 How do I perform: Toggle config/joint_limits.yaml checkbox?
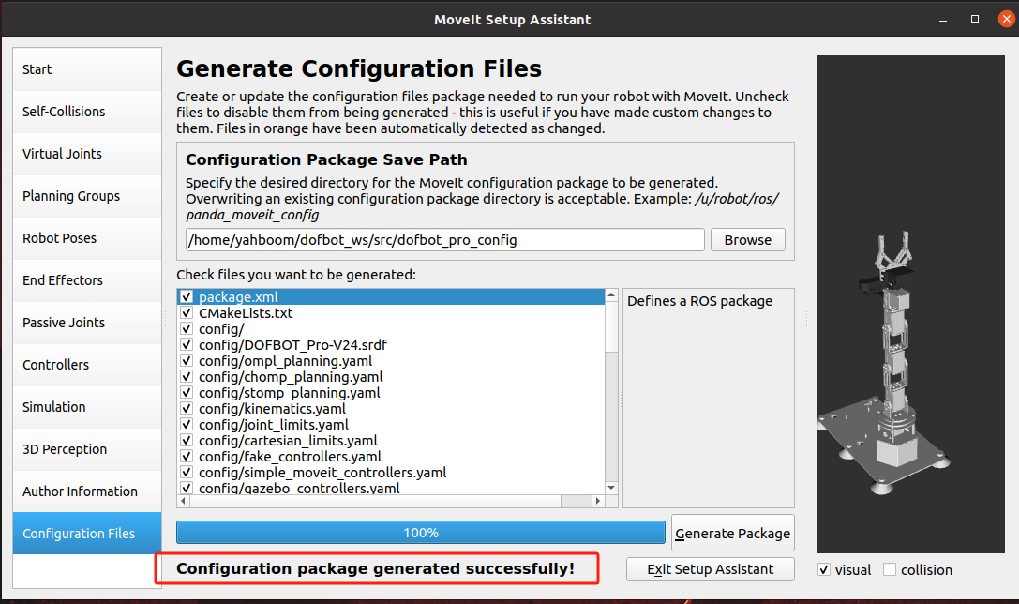pyautogui.click(x=187, y=425)
